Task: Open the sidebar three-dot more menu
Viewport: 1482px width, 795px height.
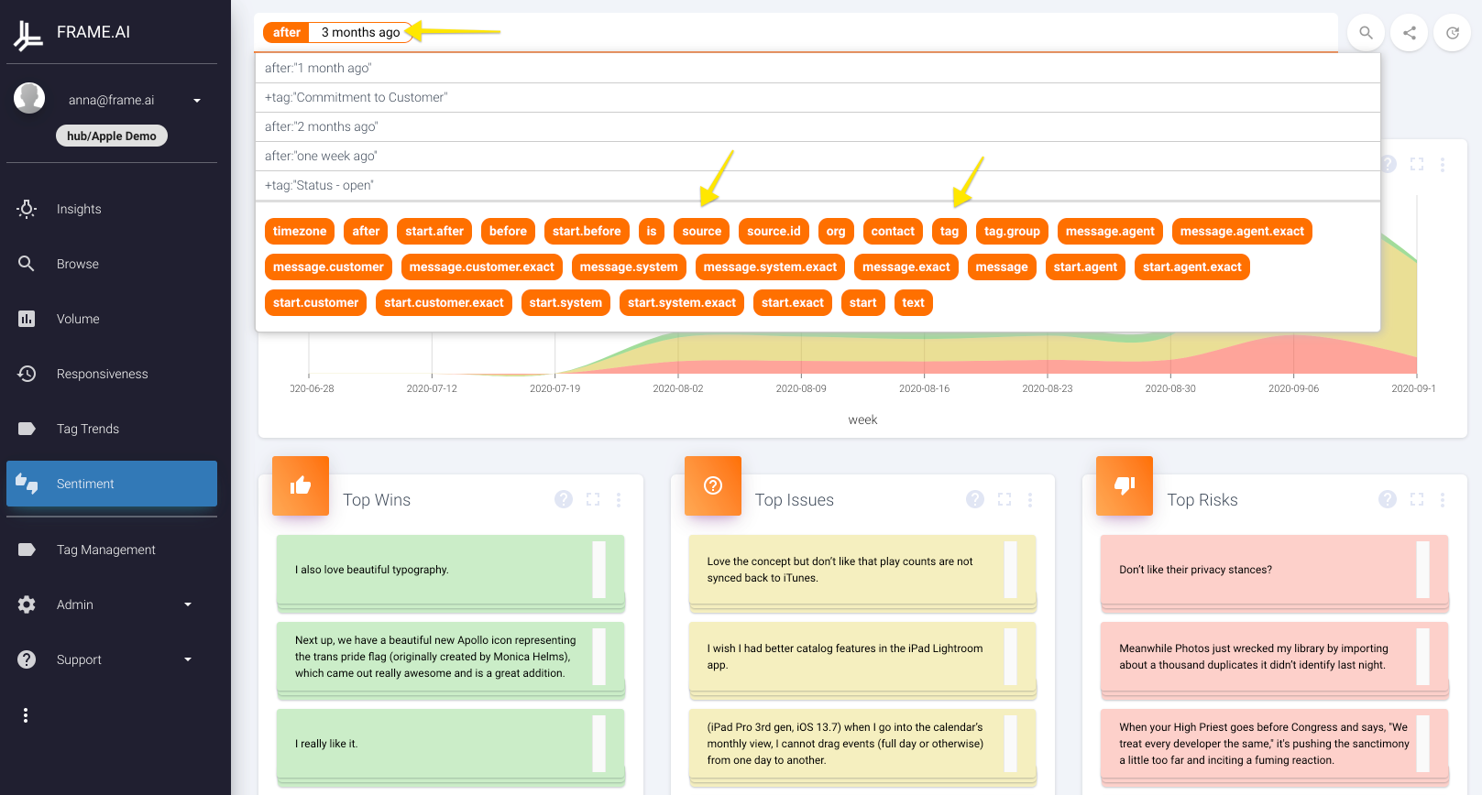Action: [26, 715]
